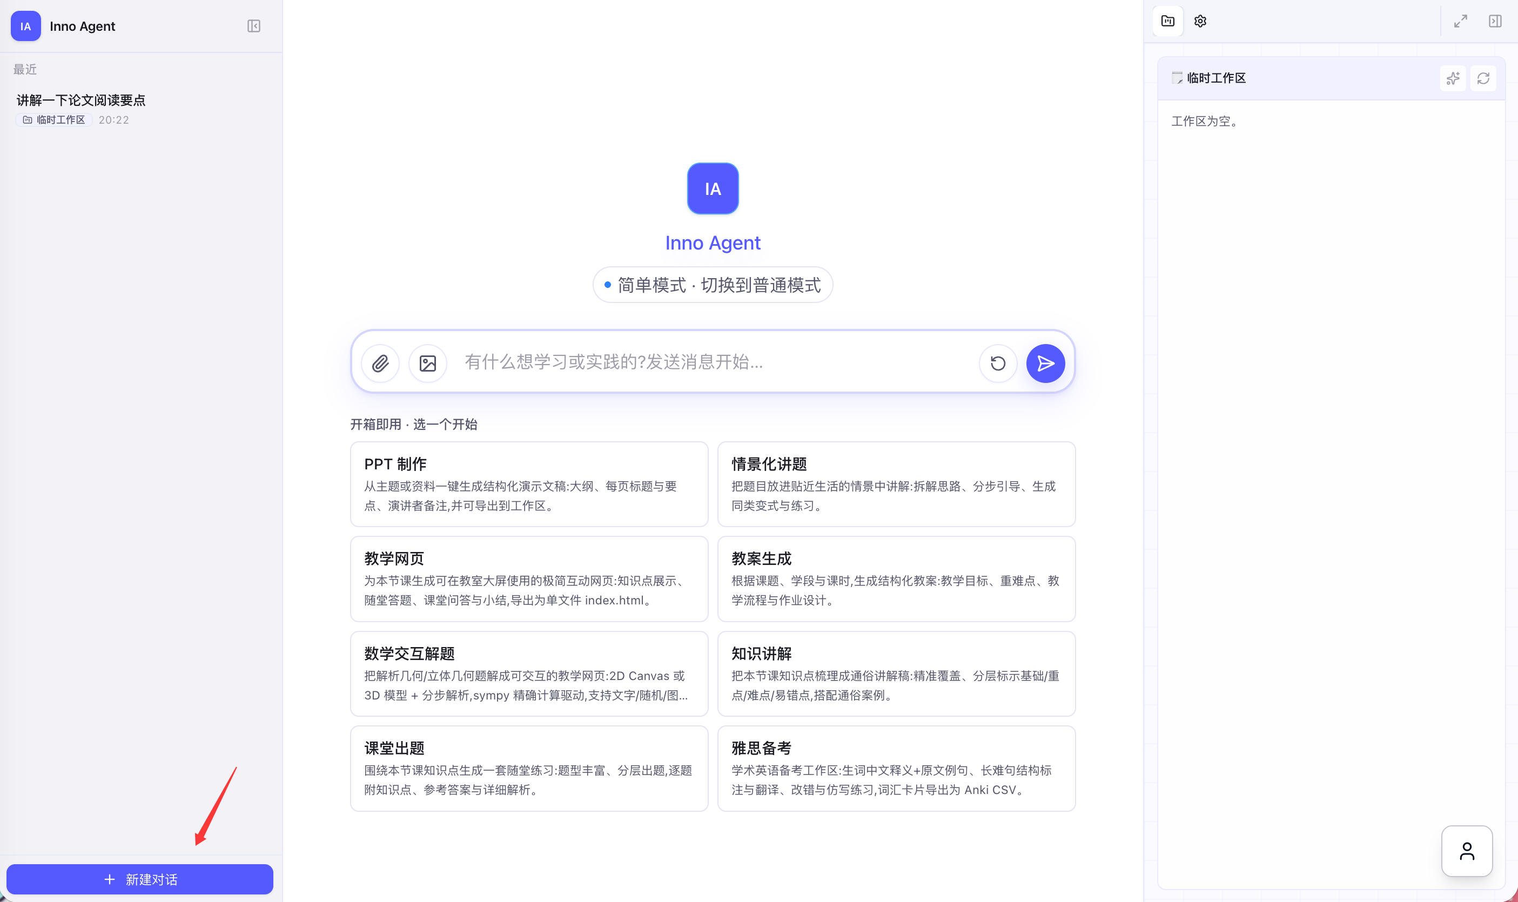Open the user profile floating button
1518x902 pixels.
tap(1466, 851)
